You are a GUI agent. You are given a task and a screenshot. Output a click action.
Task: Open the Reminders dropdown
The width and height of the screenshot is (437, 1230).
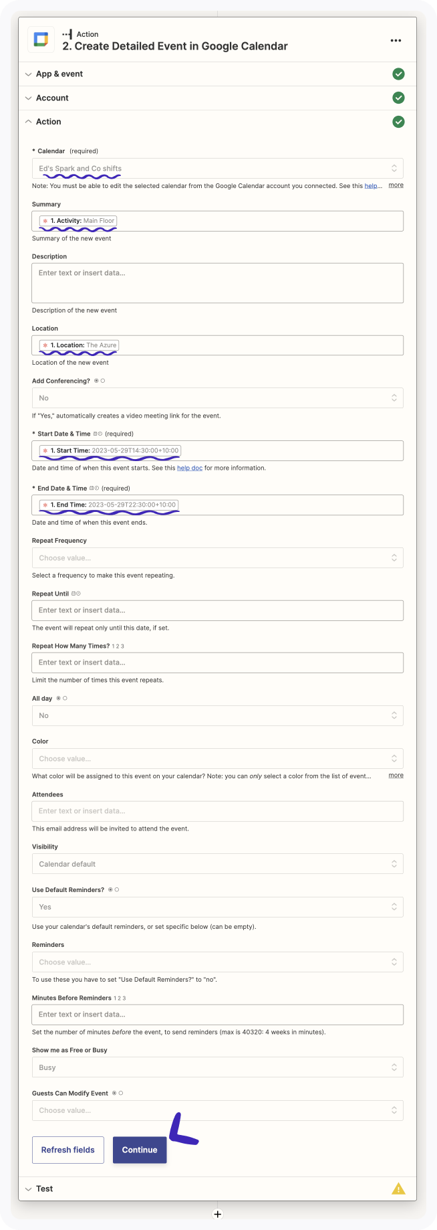tap(217, 962)
